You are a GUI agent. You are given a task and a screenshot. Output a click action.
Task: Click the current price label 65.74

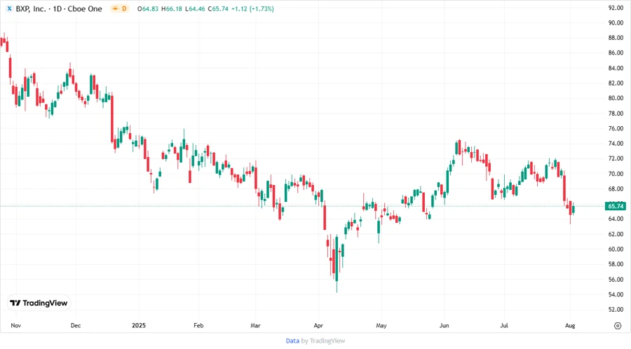point(616,206)
